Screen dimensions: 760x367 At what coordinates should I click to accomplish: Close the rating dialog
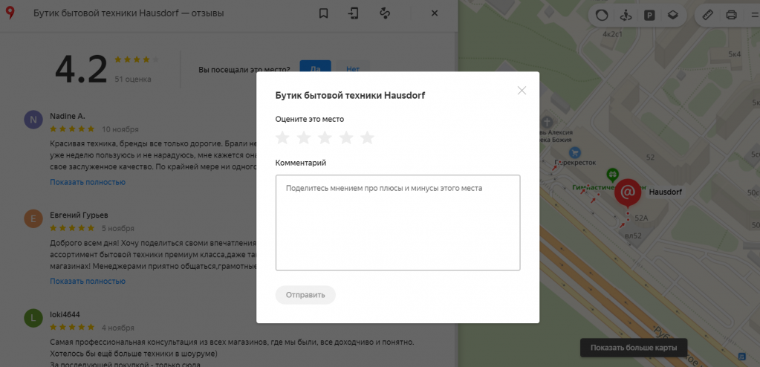[x=522, y=90]
